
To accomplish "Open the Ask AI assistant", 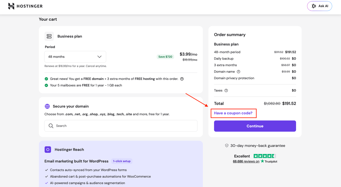I will coord(319,6).
